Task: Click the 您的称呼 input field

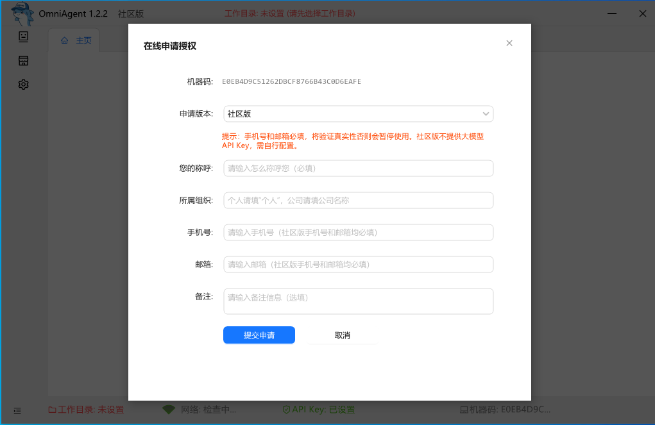Action: (357, 168)
